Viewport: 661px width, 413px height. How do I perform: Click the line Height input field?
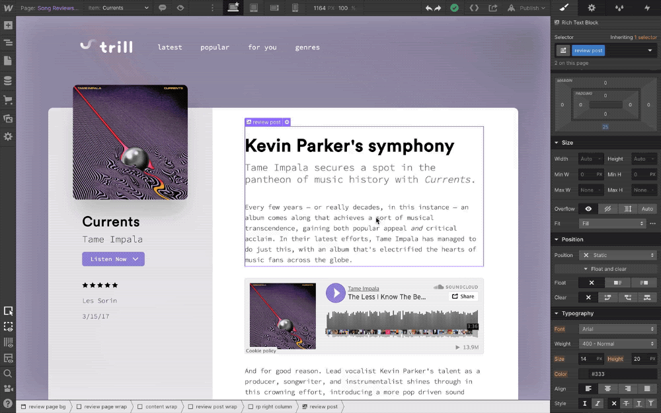click(644, 359)
